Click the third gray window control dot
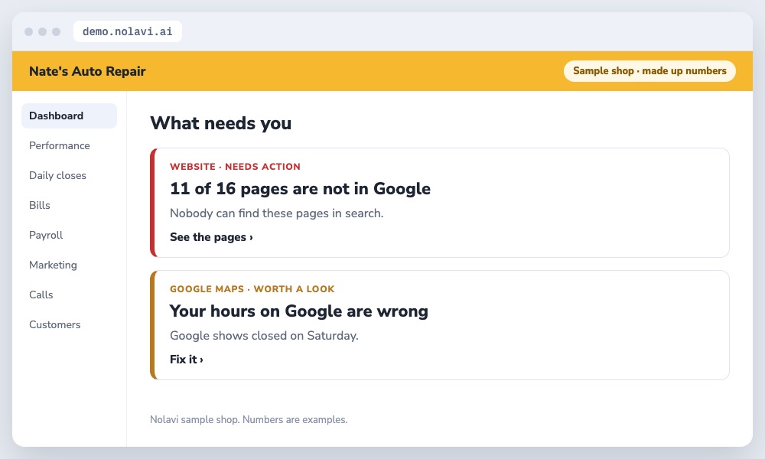This screenshot has height=459, width=765. click(x=56, y=31)
